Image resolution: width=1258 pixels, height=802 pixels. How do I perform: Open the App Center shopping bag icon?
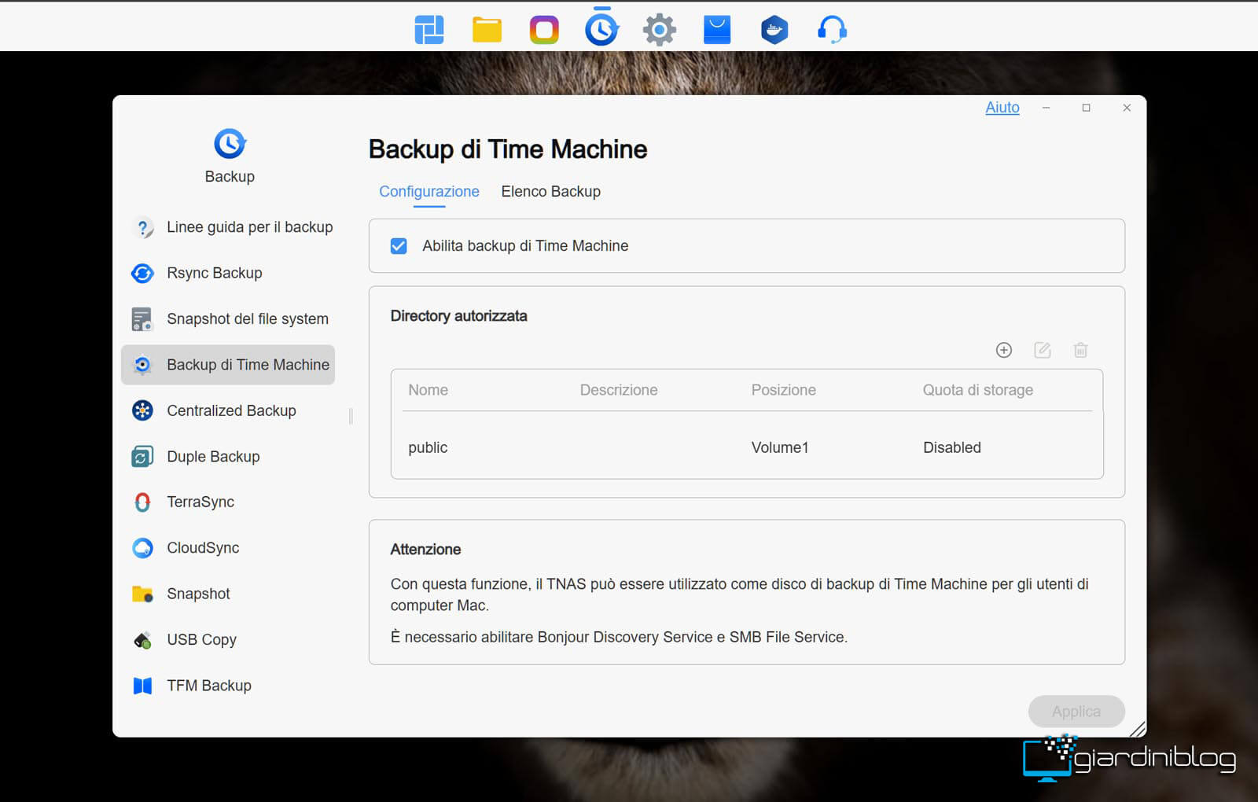[x=717, y=30]
